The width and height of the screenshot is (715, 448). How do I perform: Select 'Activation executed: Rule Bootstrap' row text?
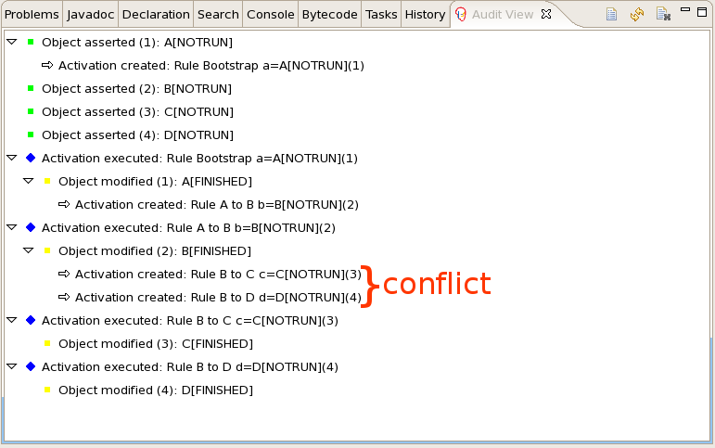tap(199, 159)
